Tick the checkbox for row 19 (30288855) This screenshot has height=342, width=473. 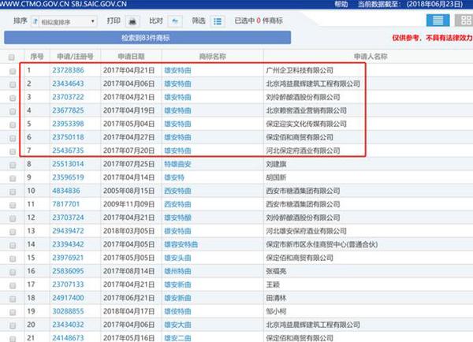(x=13, y=312)
